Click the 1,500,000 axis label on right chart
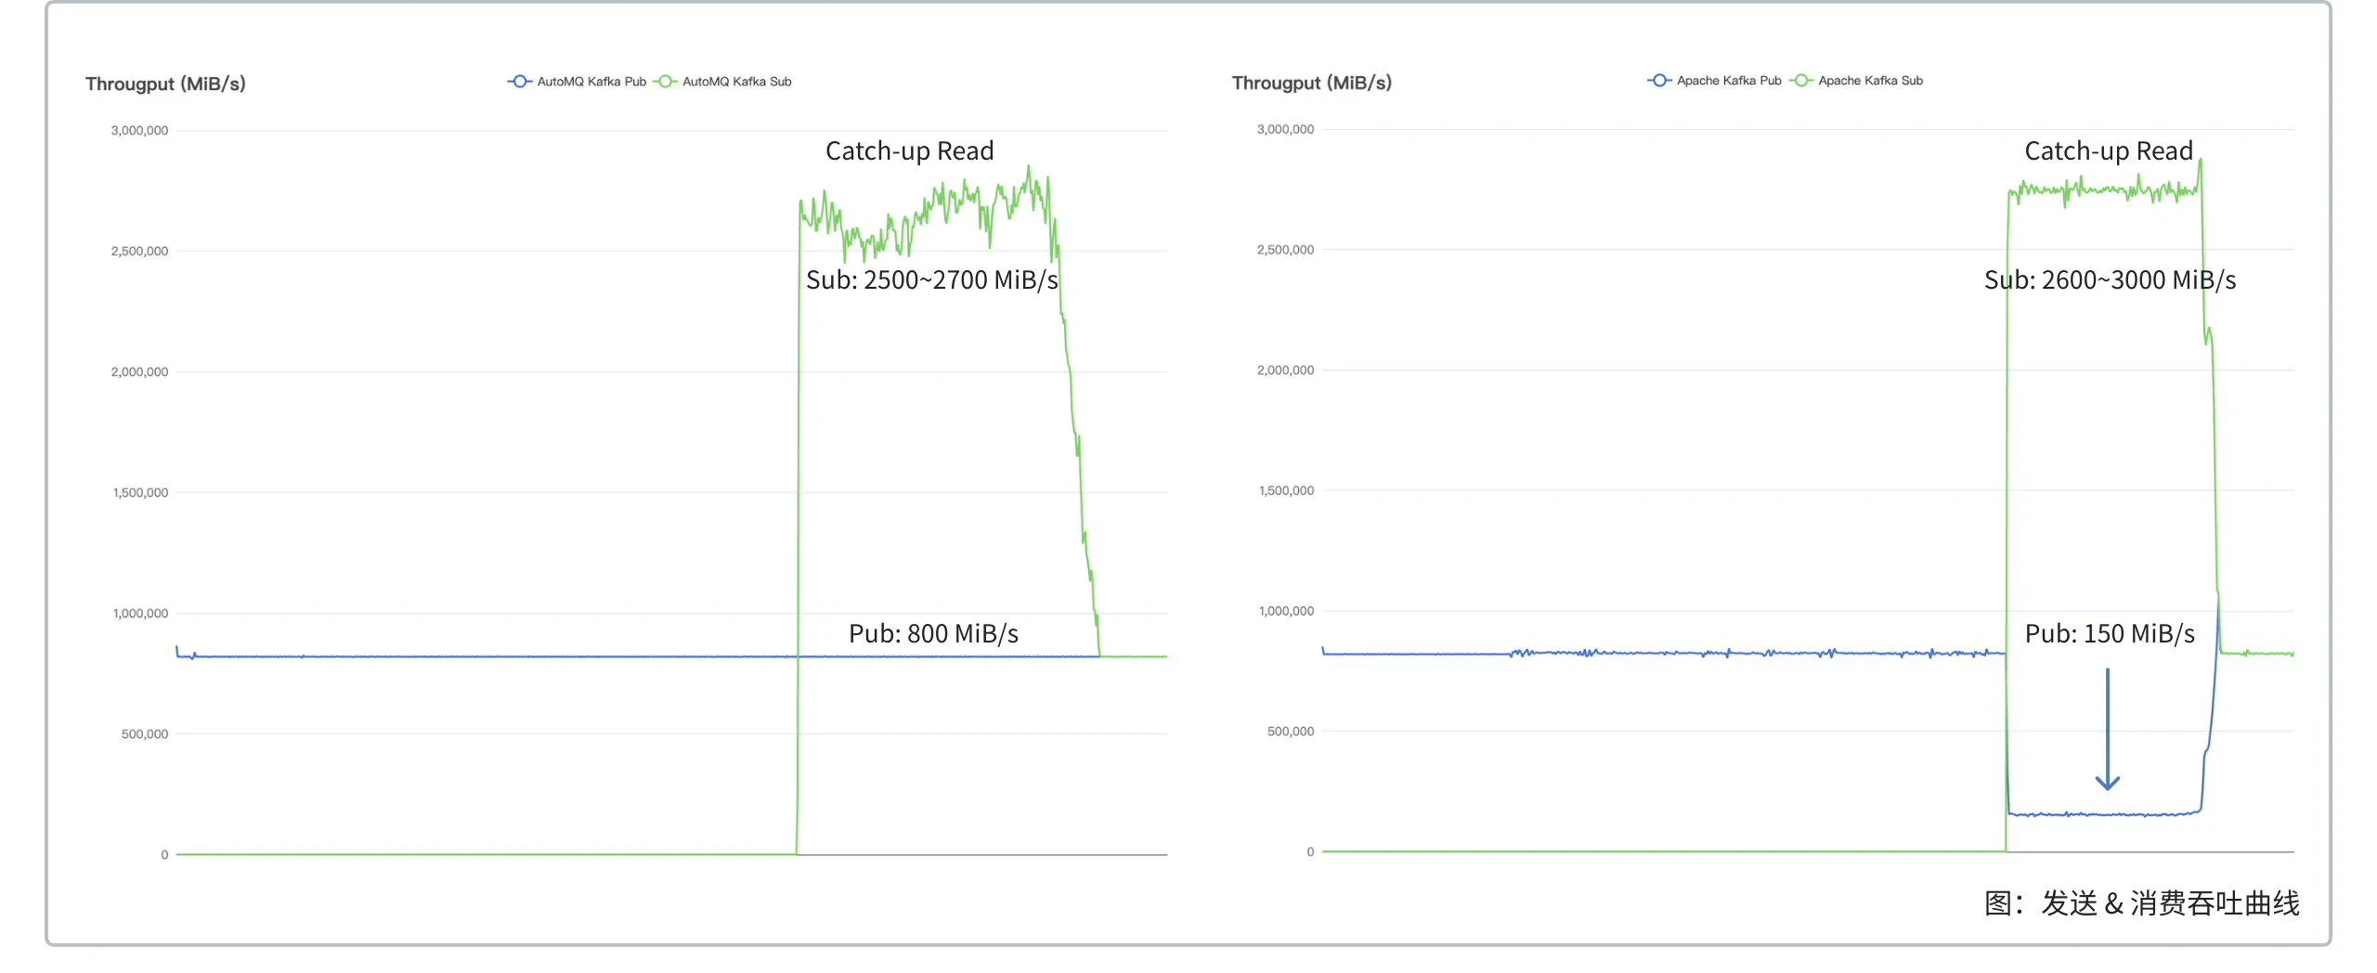Viewport: 2377px width, 973px height. 1286,490
